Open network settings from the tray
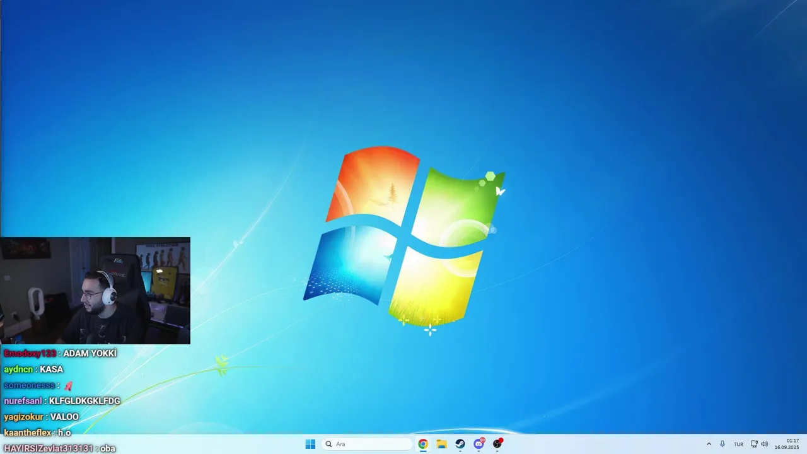 754,444
